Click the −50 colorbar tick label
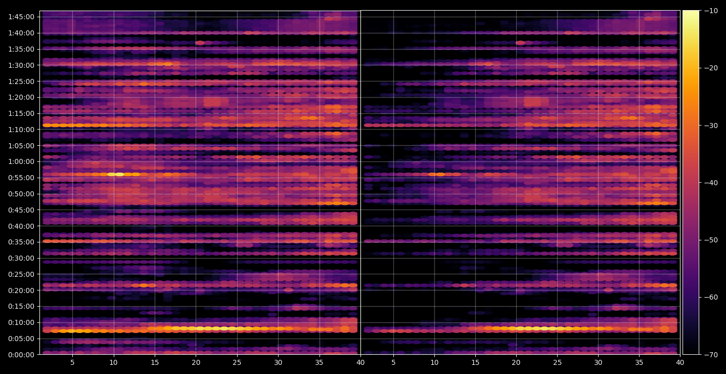 click(x=710, y=240)
